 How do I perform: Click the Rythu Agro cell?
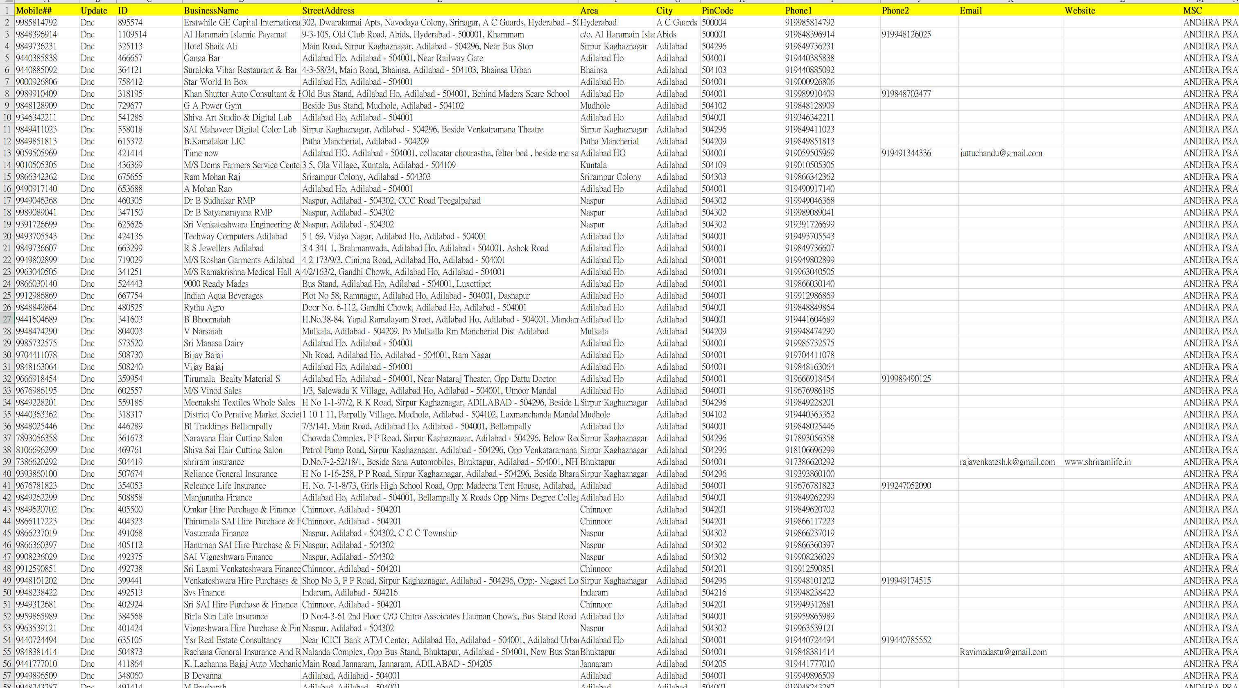(x=242, y=308)
